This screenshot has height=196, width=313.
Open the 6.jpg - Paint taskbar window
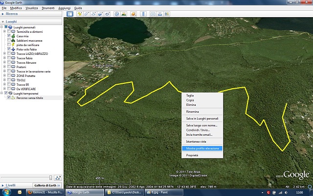(164, 193)
